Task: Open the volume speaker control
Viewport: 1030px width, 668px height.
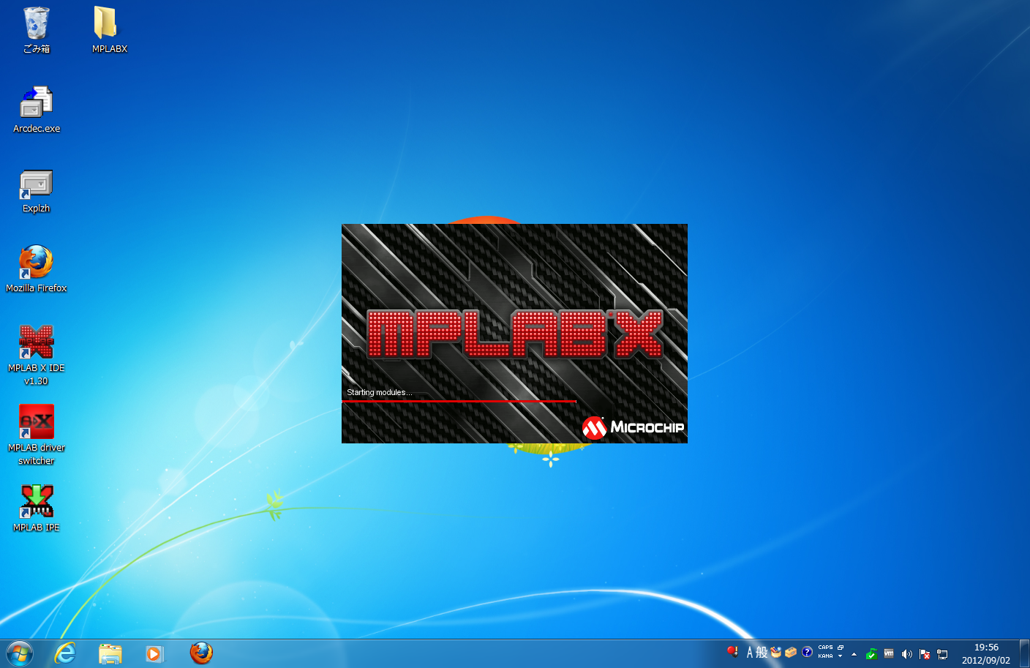Action: (x=907, y=654)
